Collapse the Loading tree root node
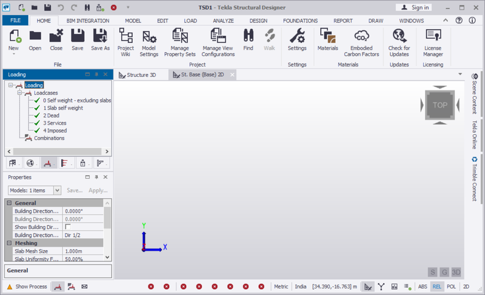Screen dimensions: 485x295 pos(11,85)
